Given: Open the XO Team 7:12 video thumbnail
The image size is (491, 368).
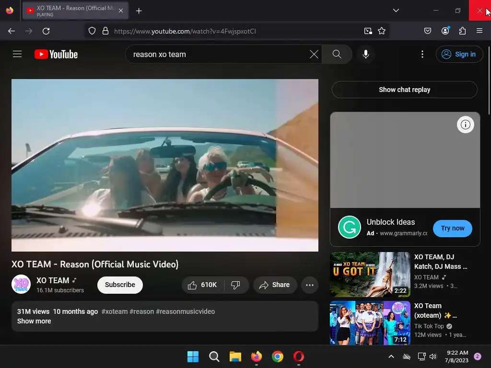Looking at the screenshot, I should (370, 323).
